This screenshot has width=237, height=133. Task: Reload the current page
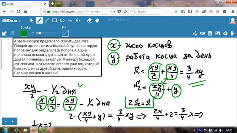point(19,11)
